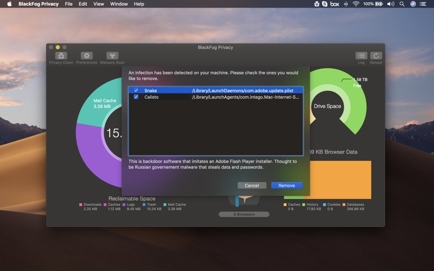Viewport: 434px width, 271px height.
Task: Click the 4 Browsers button
Action: click(x=244, y=214)
